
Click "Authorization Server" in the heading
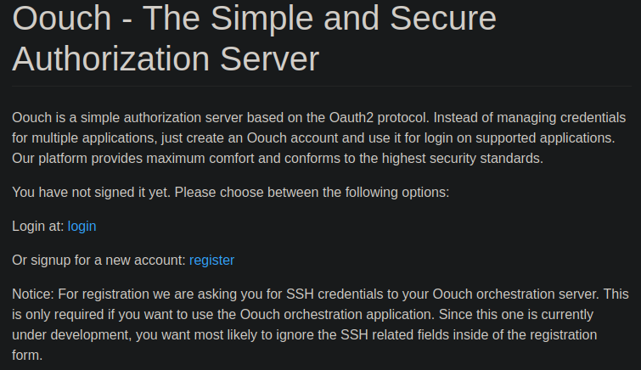(166, 59)
